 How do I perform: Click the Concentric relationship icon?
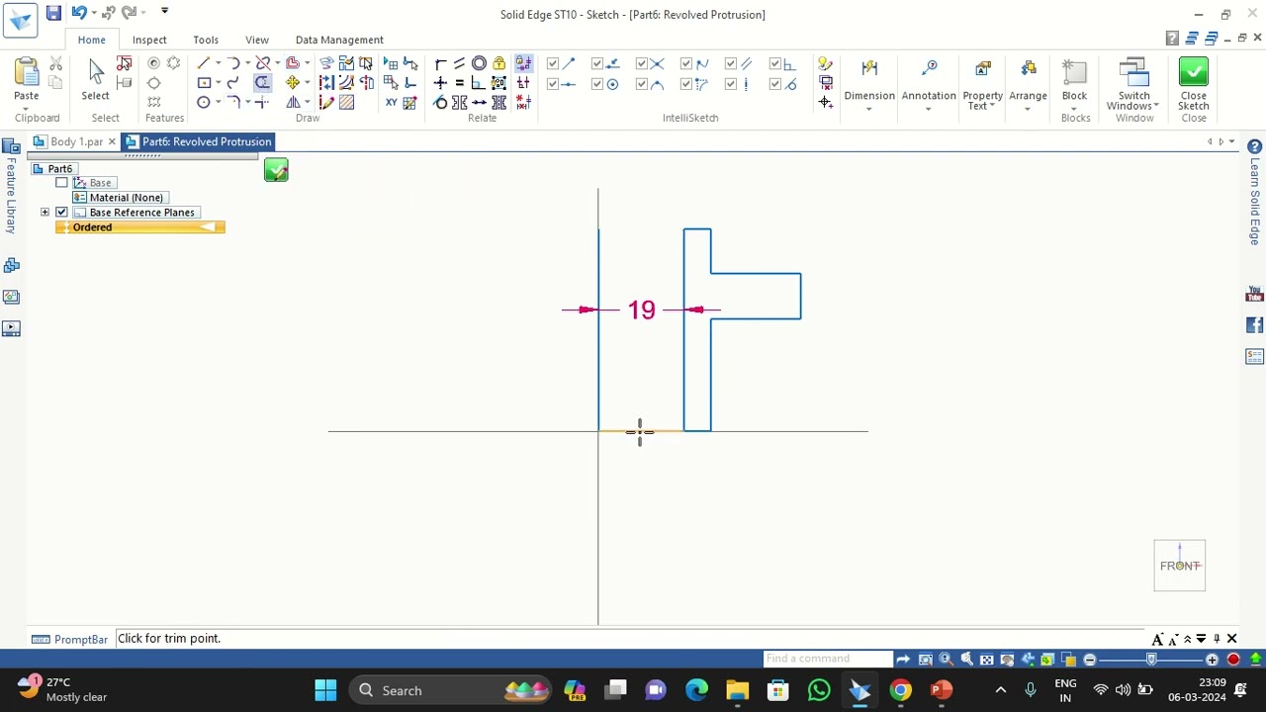point(479,63)
